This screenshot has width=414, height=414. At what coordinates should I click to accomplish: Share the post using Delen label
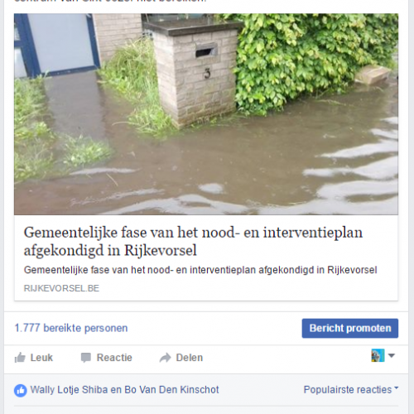(x=190, y=358)
